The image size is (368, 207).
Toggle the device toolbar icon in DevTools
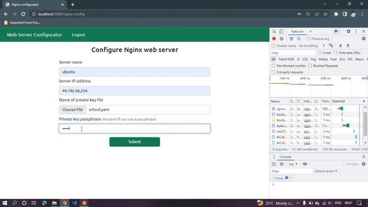coord(281,32)
